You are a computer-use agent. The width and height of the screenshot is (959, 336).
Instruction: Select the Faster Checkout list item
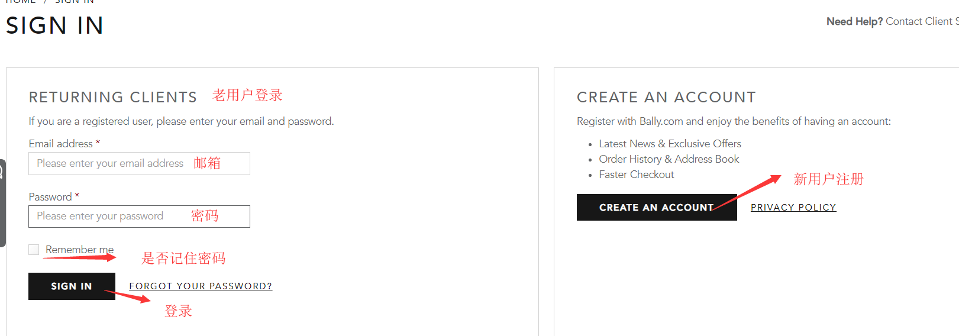coord(636,175)
